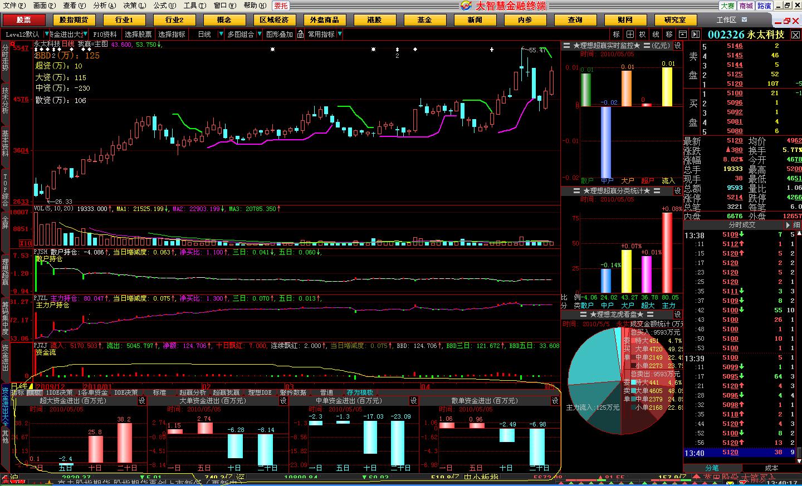Click the 线 drawing toolbar icon

[656, 35]
